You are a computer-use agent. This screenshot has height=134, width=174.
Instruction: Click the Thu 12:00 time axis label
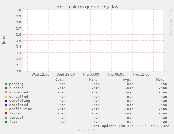[141, 75]
